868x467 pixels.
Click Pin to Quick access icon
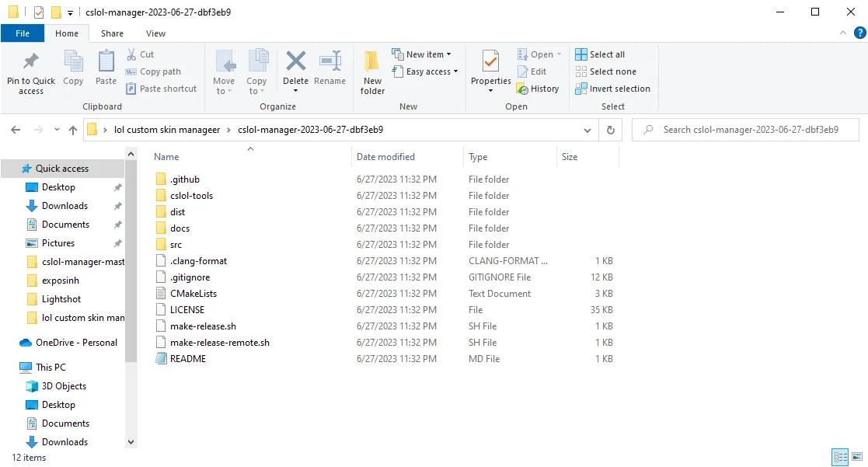click(x=30, y=61)
